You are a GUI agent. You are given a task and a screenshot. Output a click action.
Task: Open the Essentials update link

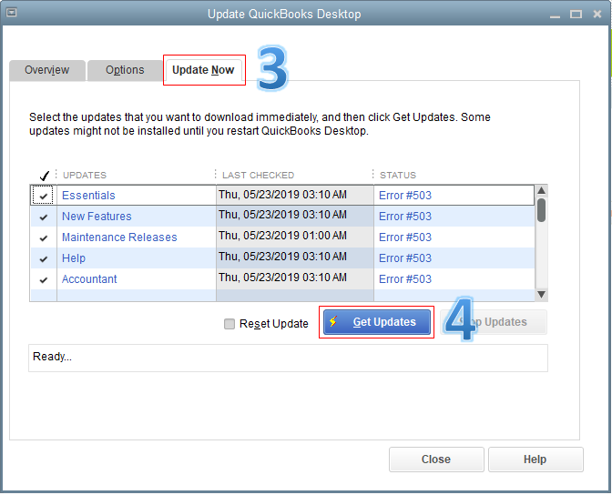point(88,196)
